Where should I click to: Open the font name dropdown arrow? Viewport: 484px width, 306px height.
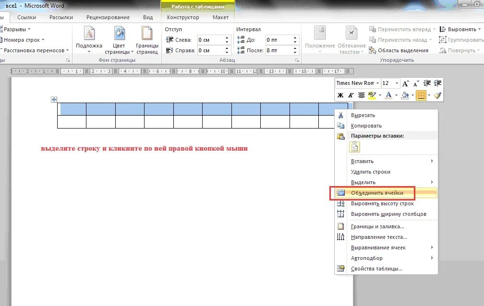click(377, 83)
